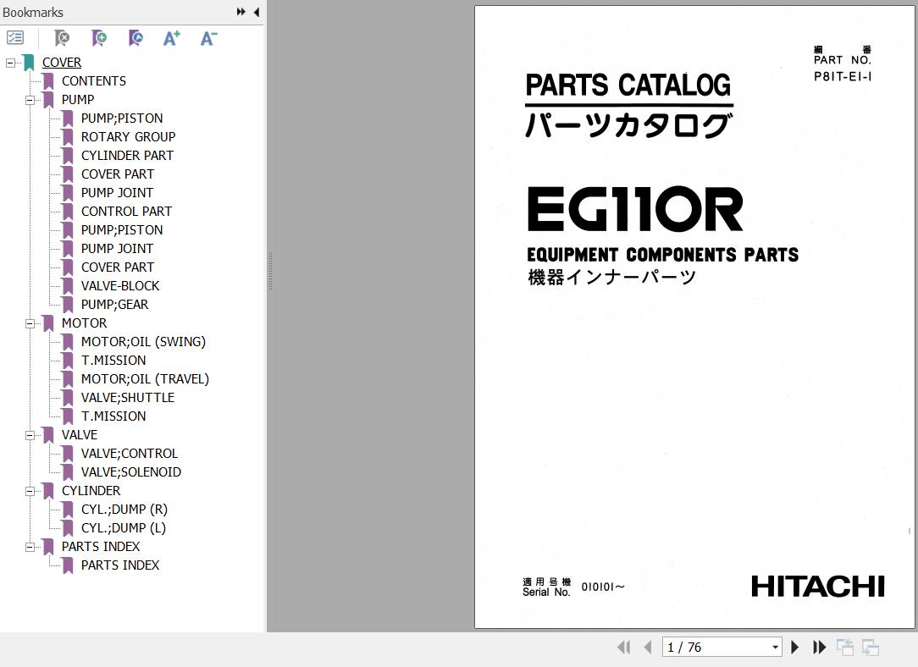Collapse the COVER bookmark tree

[10, 63]
